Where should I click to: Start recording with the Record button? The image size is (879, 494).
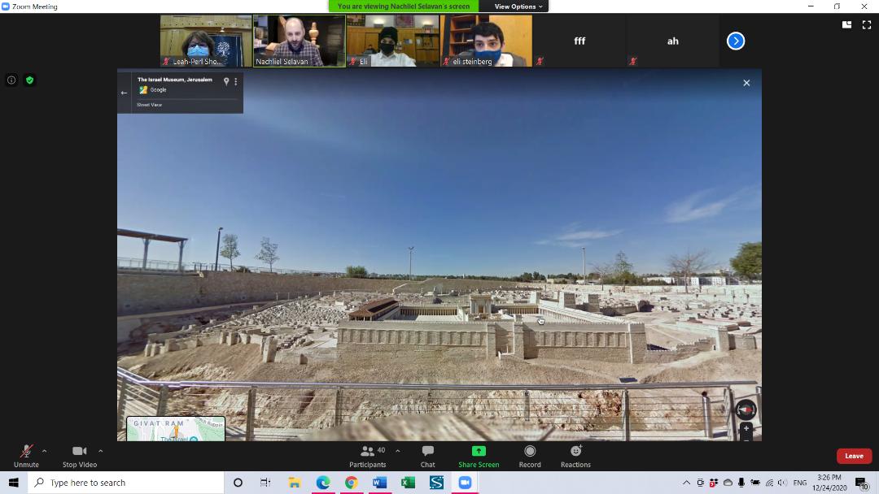tap(530, 455)
